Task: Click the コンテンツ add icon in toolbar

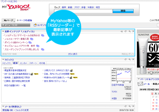Action: click(x=35, y=25)
